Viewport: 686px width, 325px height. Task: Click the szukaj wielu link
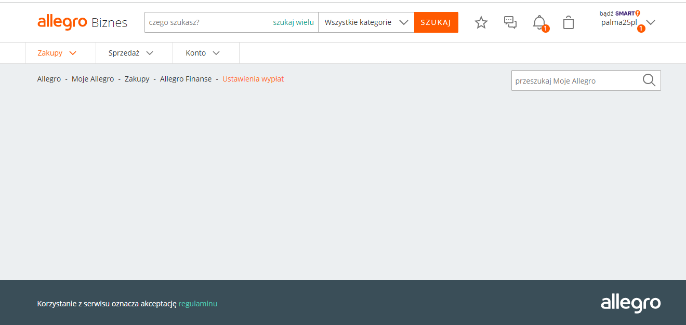[x=293, y=22]
